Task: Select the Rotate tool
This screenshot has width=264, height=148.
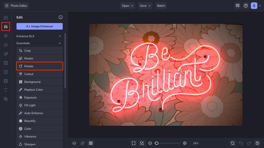Action: [39, 66]
